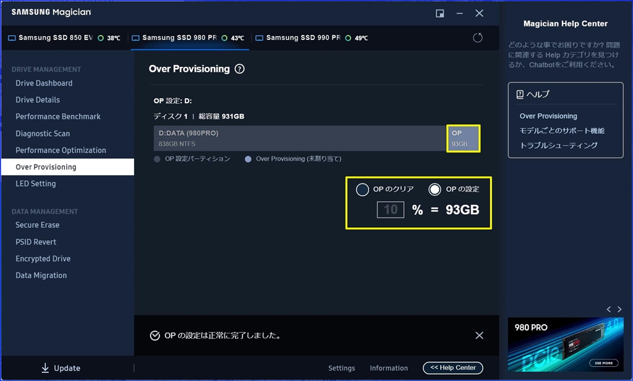Open モデルごとのサポート機能 help link

(562, 131)
